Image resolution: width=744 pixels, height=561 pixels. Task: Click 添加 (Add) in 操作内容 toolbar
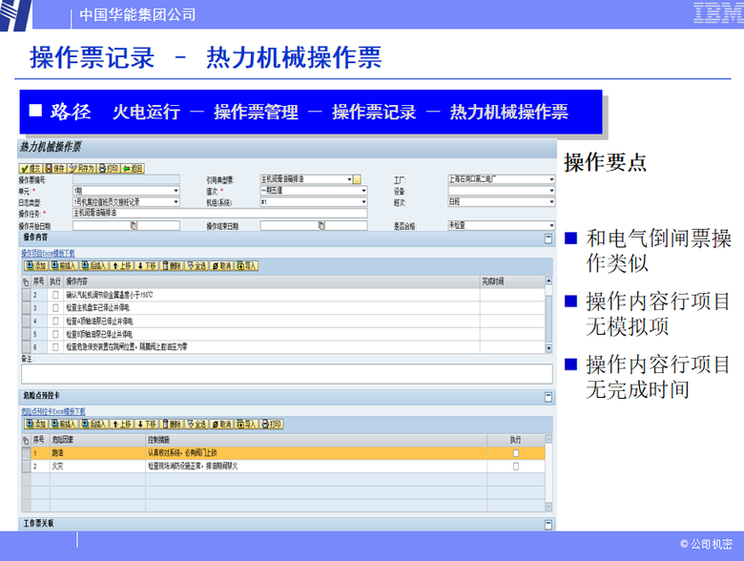point(36,265)
